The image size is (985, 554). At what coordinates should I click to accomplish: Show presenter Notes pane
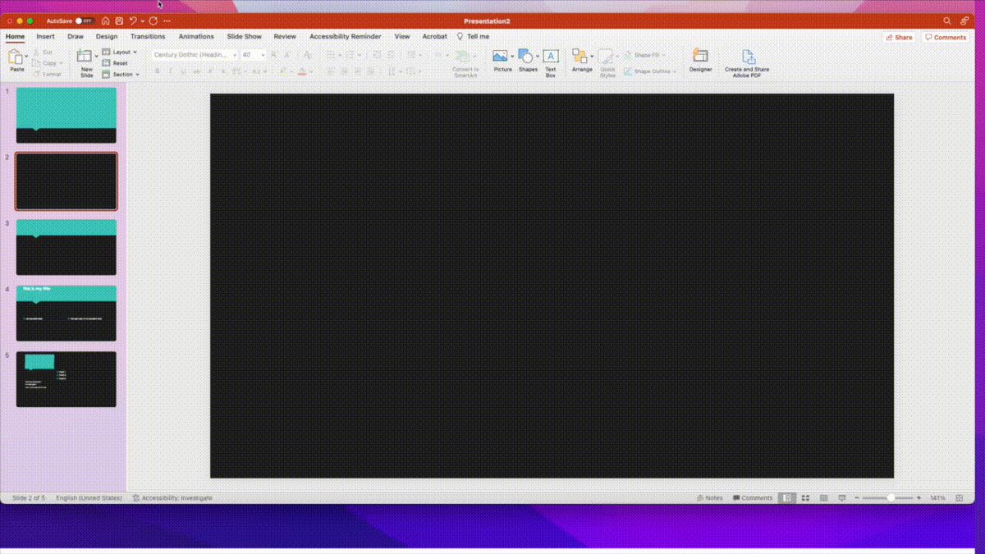tap(709, 497)
